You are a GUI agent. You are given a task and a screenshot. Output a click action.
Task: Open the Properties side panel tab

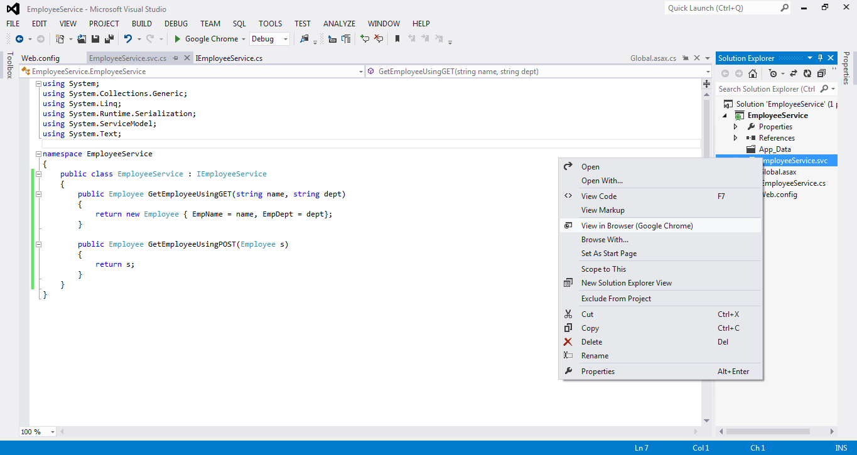(x=846, y=68)
